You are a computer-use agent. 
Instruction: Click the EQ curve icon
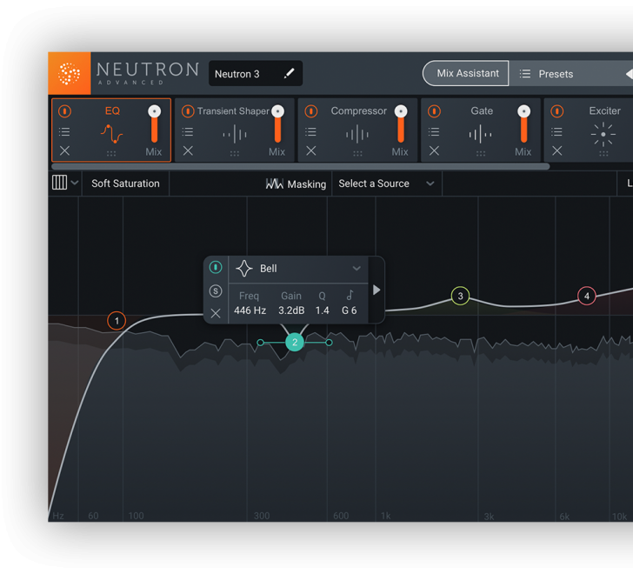[x=112, y=134]
